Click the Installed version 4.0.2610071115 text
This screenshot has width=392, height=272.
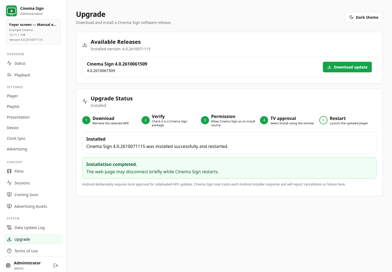click(121, 49)
